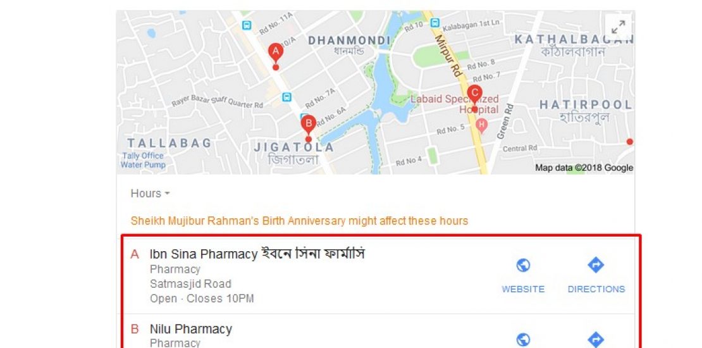Expand the map to fullscreen
This screenshot has width=702, height=348.
click(x=619, y=26)
